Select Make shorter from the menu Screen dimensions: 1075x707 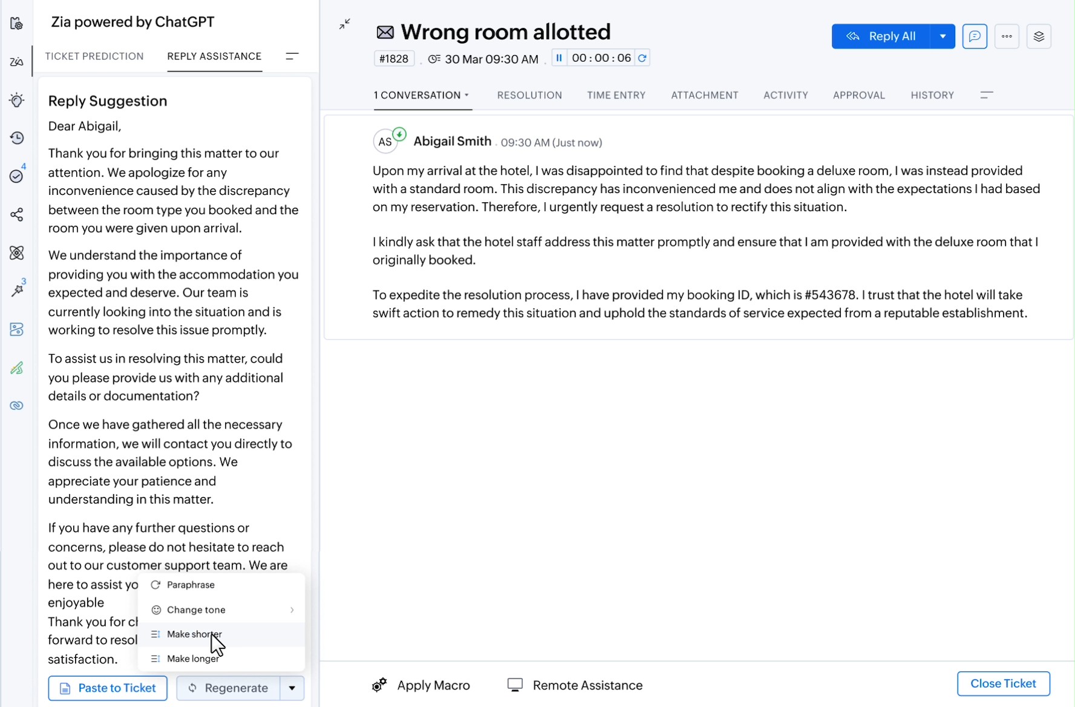[194, 634]
